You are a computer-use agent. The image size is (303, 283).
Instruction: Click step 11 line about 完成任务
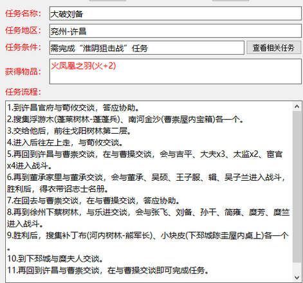(108, 270)
